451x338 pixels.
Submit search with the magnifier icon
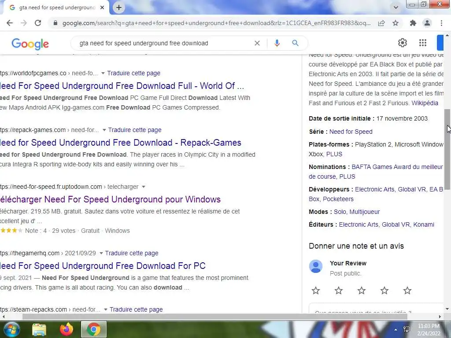295,43
